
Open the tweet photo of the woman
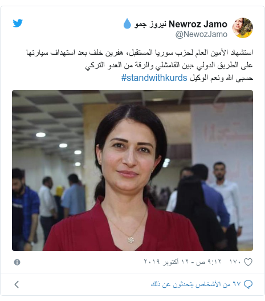coord(132,170)
